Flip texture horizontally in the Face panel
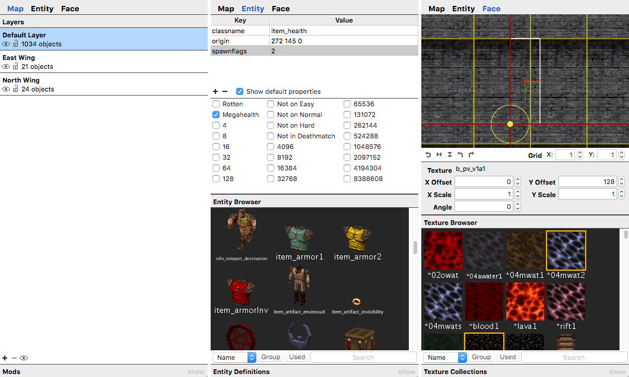 tap(439, 154)
